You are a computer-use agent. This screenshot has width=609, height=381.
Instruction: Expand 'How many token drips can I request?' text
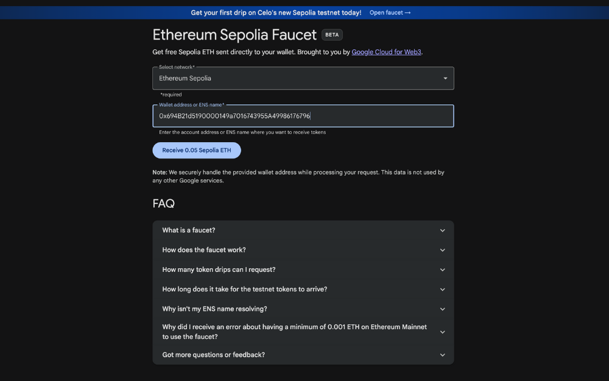pos(219,269)
